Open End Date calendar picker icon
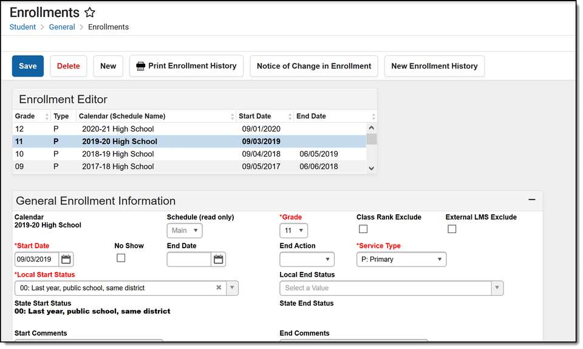583x349 pixels. tap(218, 259)
